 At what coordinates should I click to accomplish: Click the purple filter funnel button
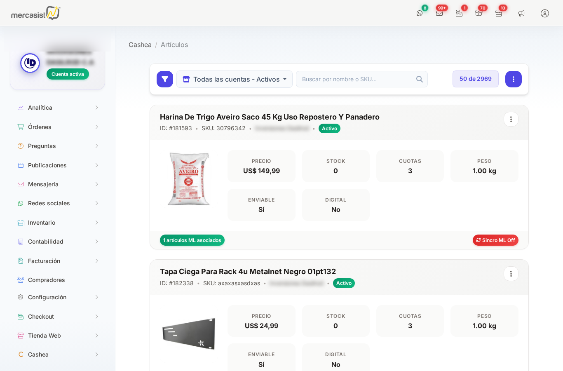point(165,79)
